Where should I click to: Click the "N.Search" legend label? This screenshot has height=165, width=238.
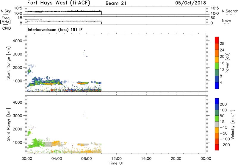[x=230, y=11]
